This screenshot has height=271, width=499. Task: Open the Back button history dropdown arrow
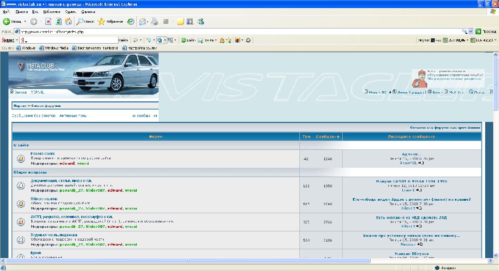25,21
